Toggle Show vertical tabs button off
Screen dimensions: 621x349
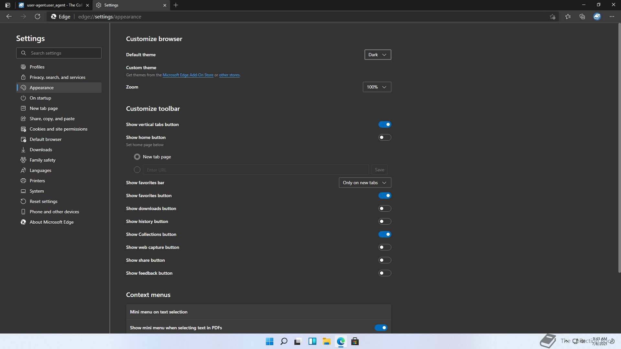385,124
